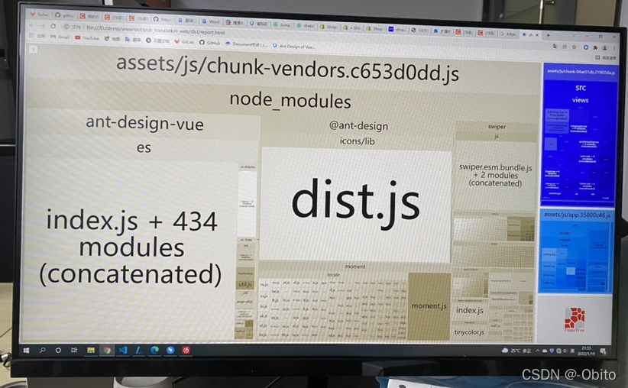Switch to the Webl browser tab

(x=306, y=26)
